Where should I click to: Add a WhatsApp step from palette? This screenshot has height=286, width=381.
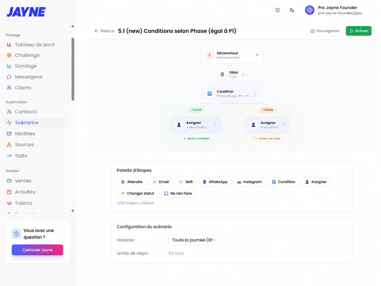(215, 182)
